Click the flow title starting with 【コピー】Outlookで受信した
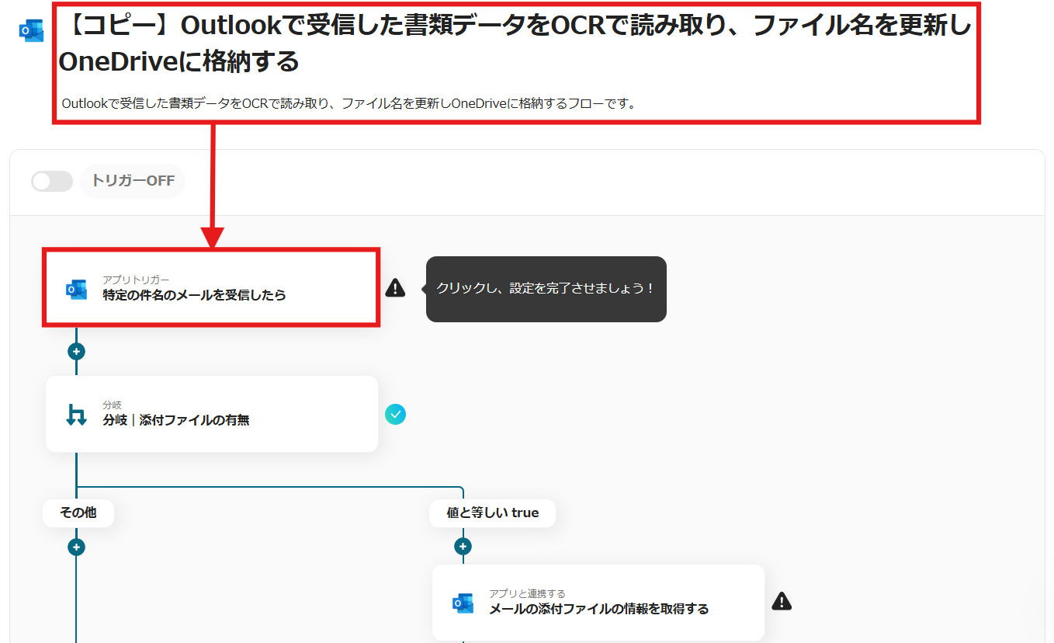 pos(515,43)
